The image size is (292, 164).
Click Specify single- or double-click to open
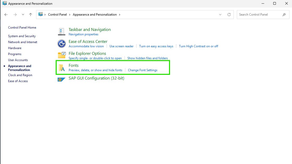(95, 58)
